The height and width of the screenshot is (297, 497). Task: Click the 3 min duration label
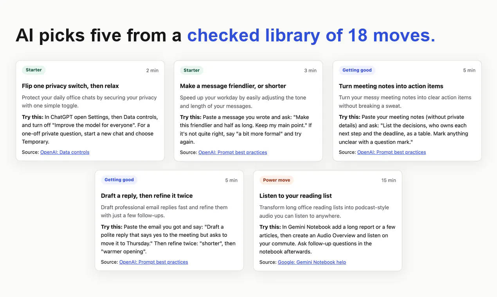point(310,70)
